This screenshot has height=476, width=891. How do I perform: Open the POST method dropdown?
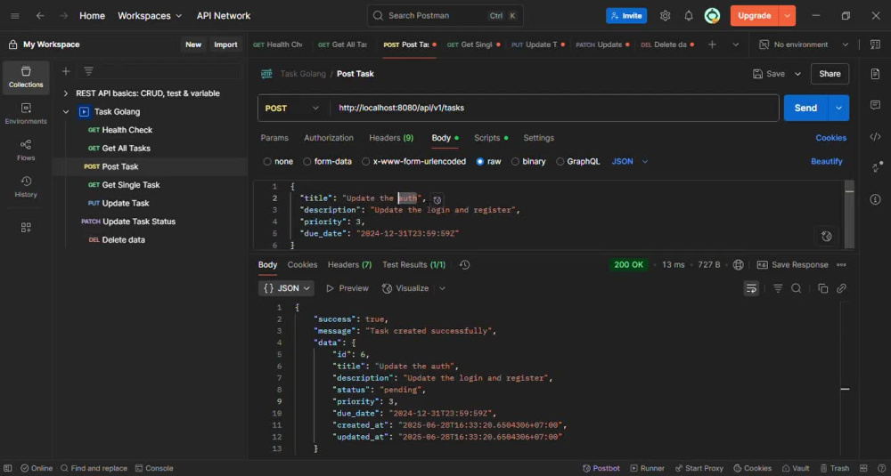click(x=292, y=108)
